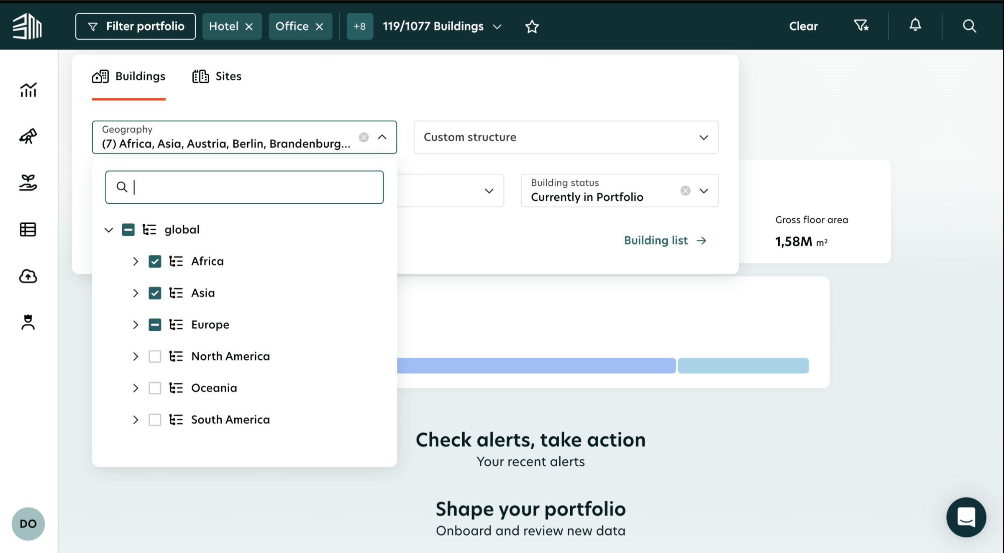The height and width of the screenshot is (553, 1004).
Task: Open notifications bell icon
Action: tap(915, 26)
